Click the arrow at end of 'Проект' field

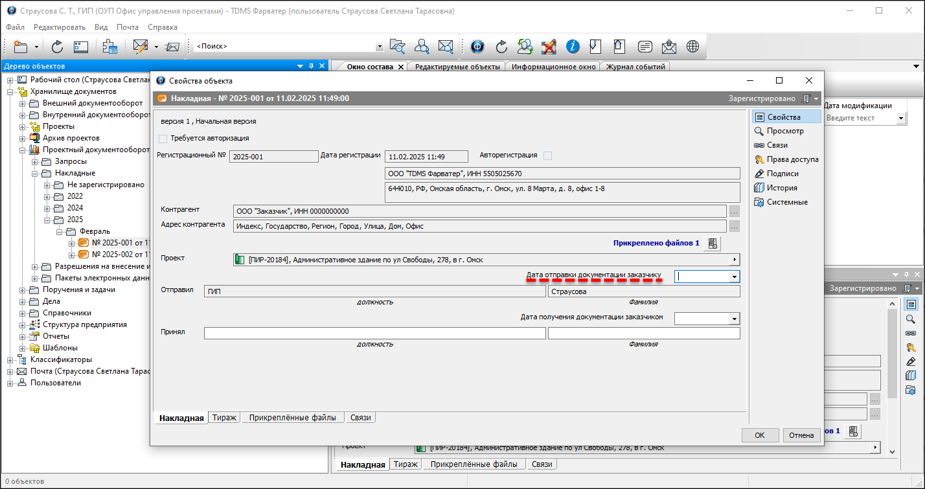(734, 260)
